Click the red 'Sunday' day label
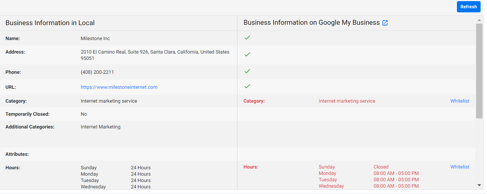Image resolution: width=487 pixels, height=194 pixels. pyautogui.click(x=327, y=167)
